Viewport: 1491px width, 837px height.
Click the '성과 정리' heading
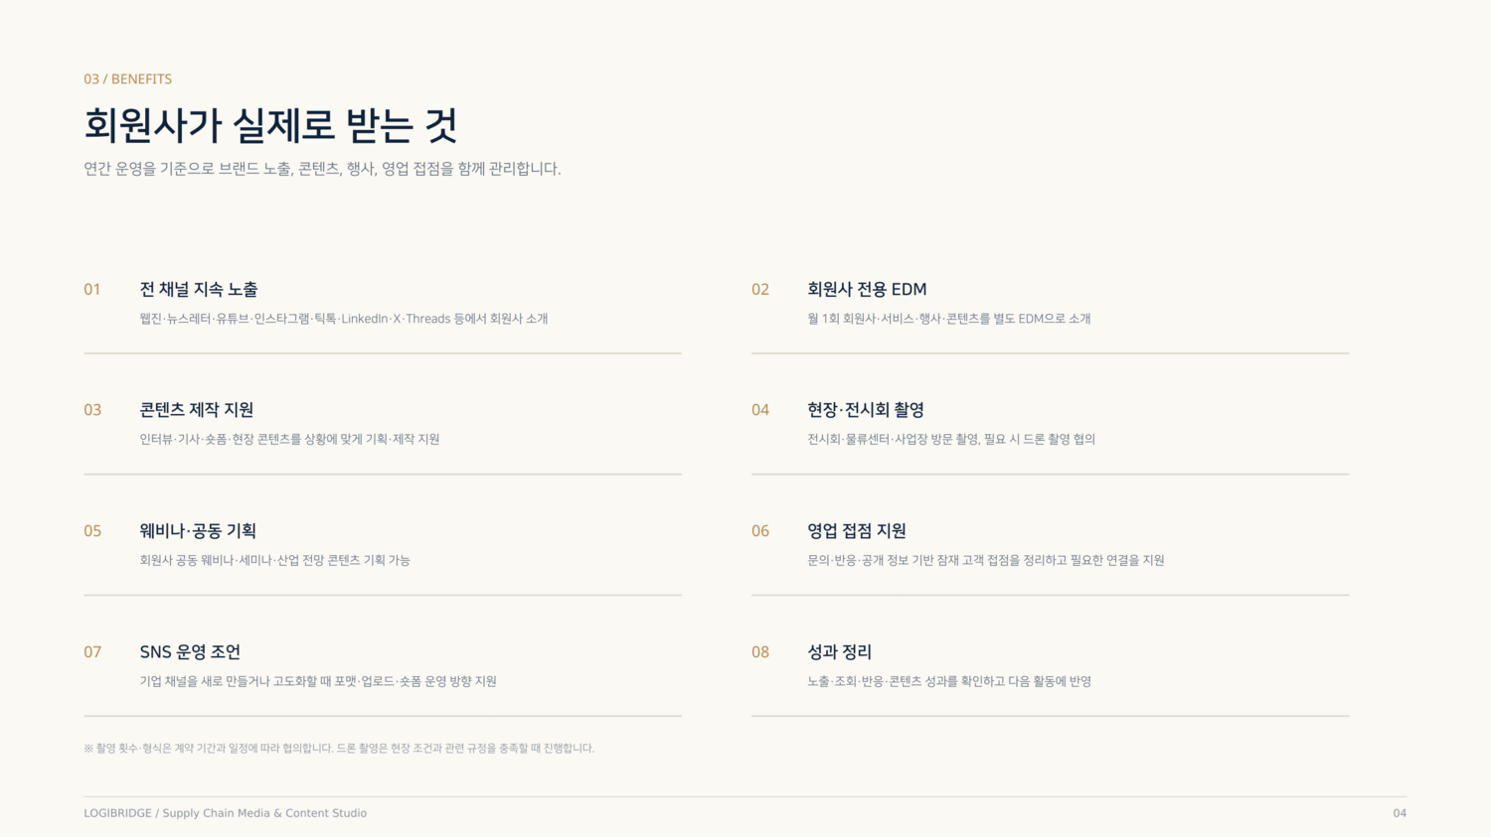pos(839,652)
